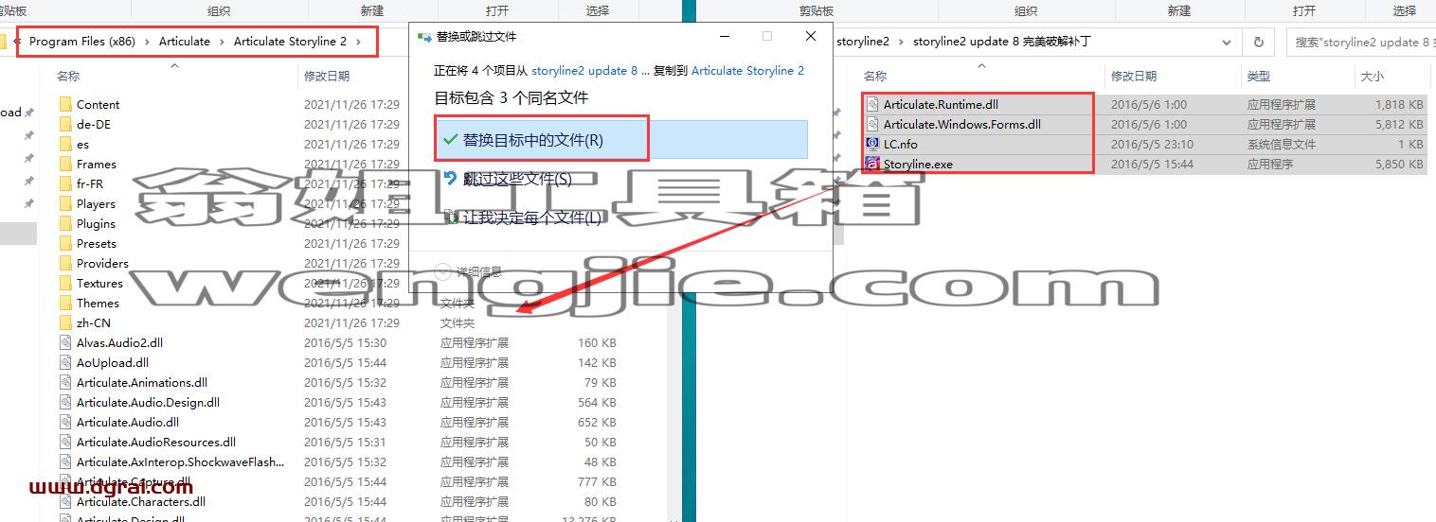
Task: Open address bar history dropdown in right window
Action: click(x=1227, y=42)
